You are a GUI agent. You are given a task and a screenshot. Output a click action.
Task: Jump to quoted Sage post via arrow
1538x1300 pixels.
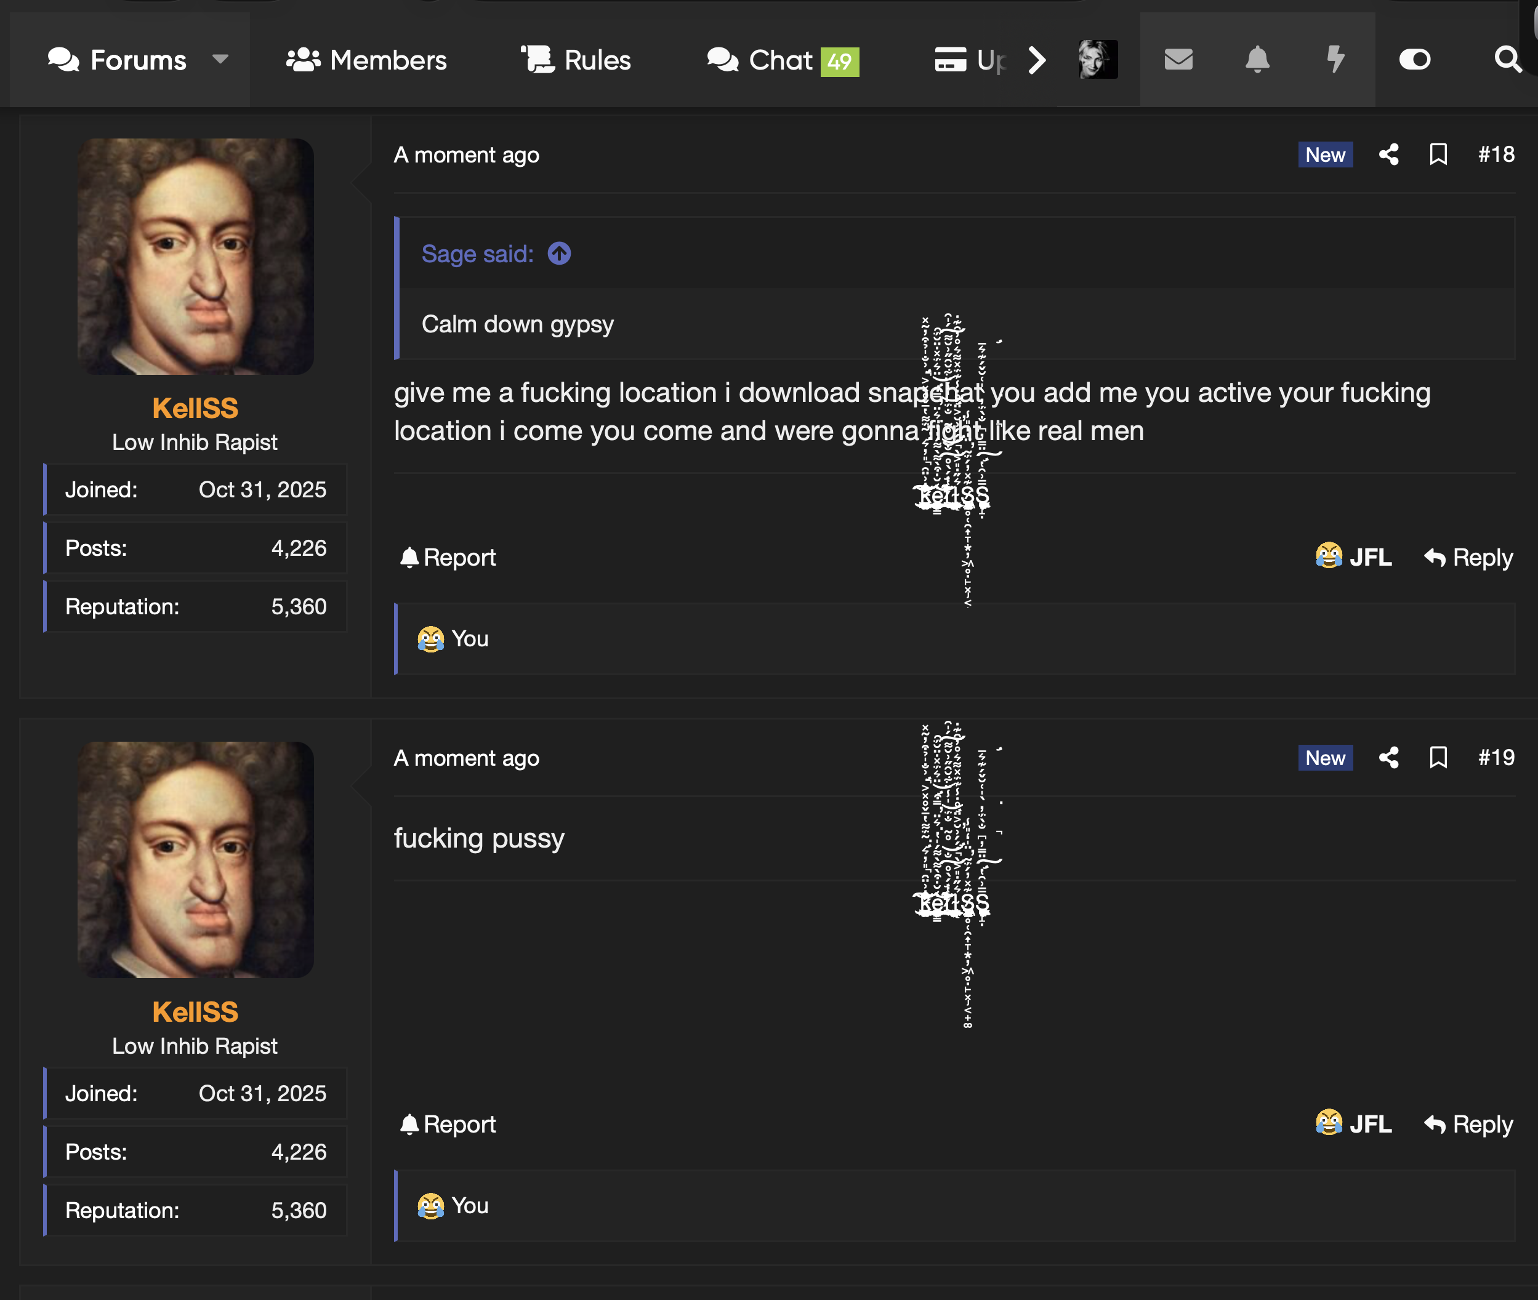coord(559,254)
